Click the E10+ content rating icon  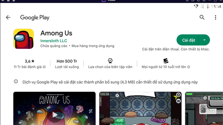coord(166,61)
